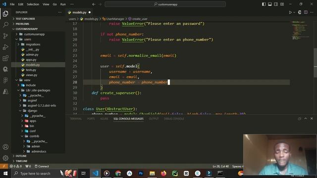The height and width of the screenshot is (178, 317).
Task: Open Customize Layout icon
Action: (282, 4)
